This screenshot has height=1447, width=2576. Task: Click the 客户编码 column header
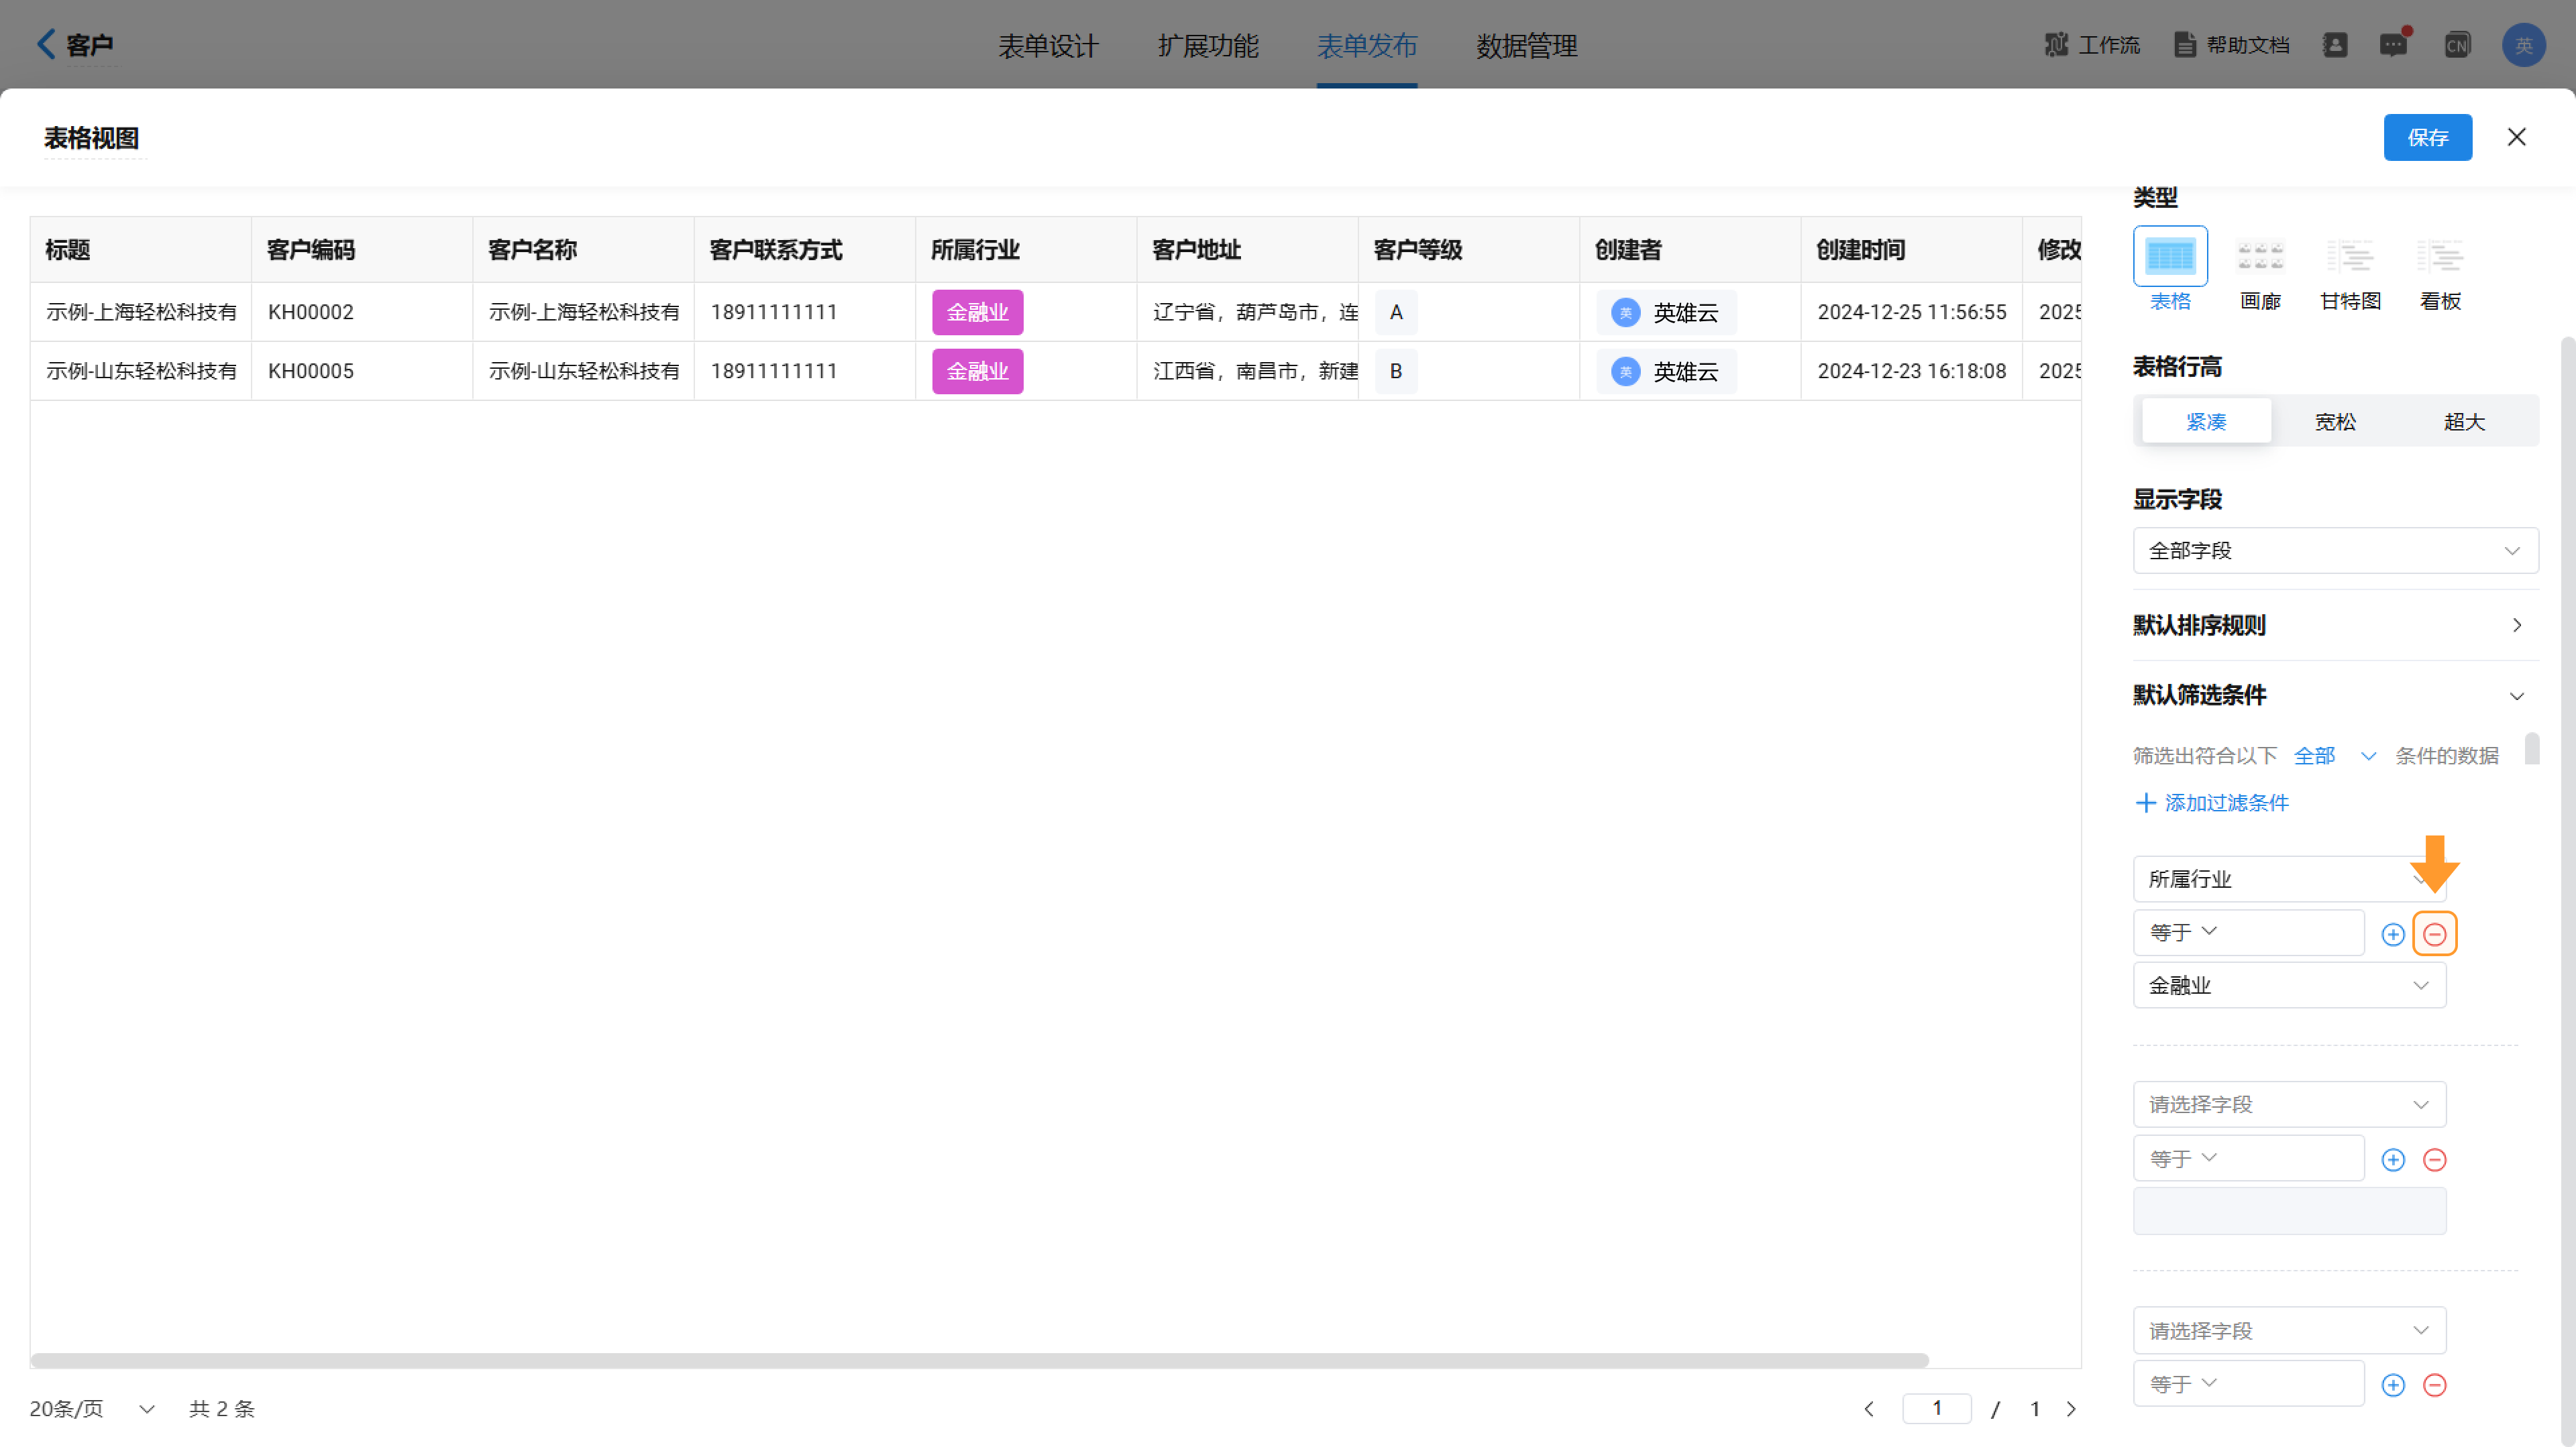[362, 250]
